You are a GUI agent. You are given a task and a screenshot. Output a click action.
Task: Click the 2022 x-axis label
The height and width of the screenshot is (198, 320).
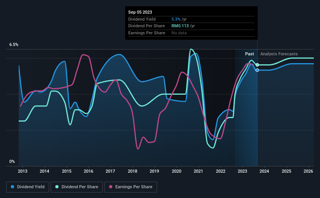point(221,171)
